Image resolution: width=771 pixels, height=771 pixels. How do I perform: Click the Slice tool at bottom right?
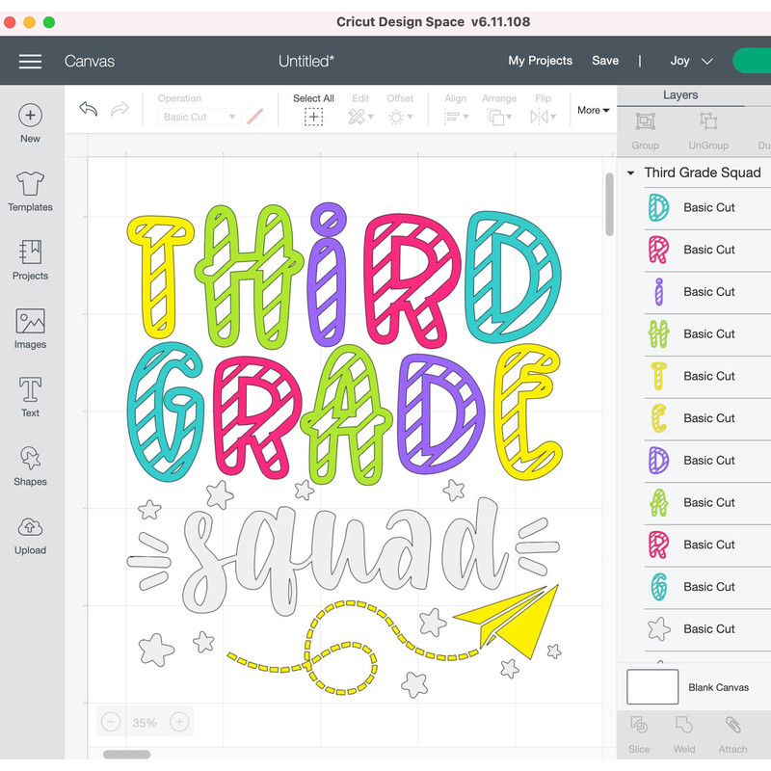639,738
